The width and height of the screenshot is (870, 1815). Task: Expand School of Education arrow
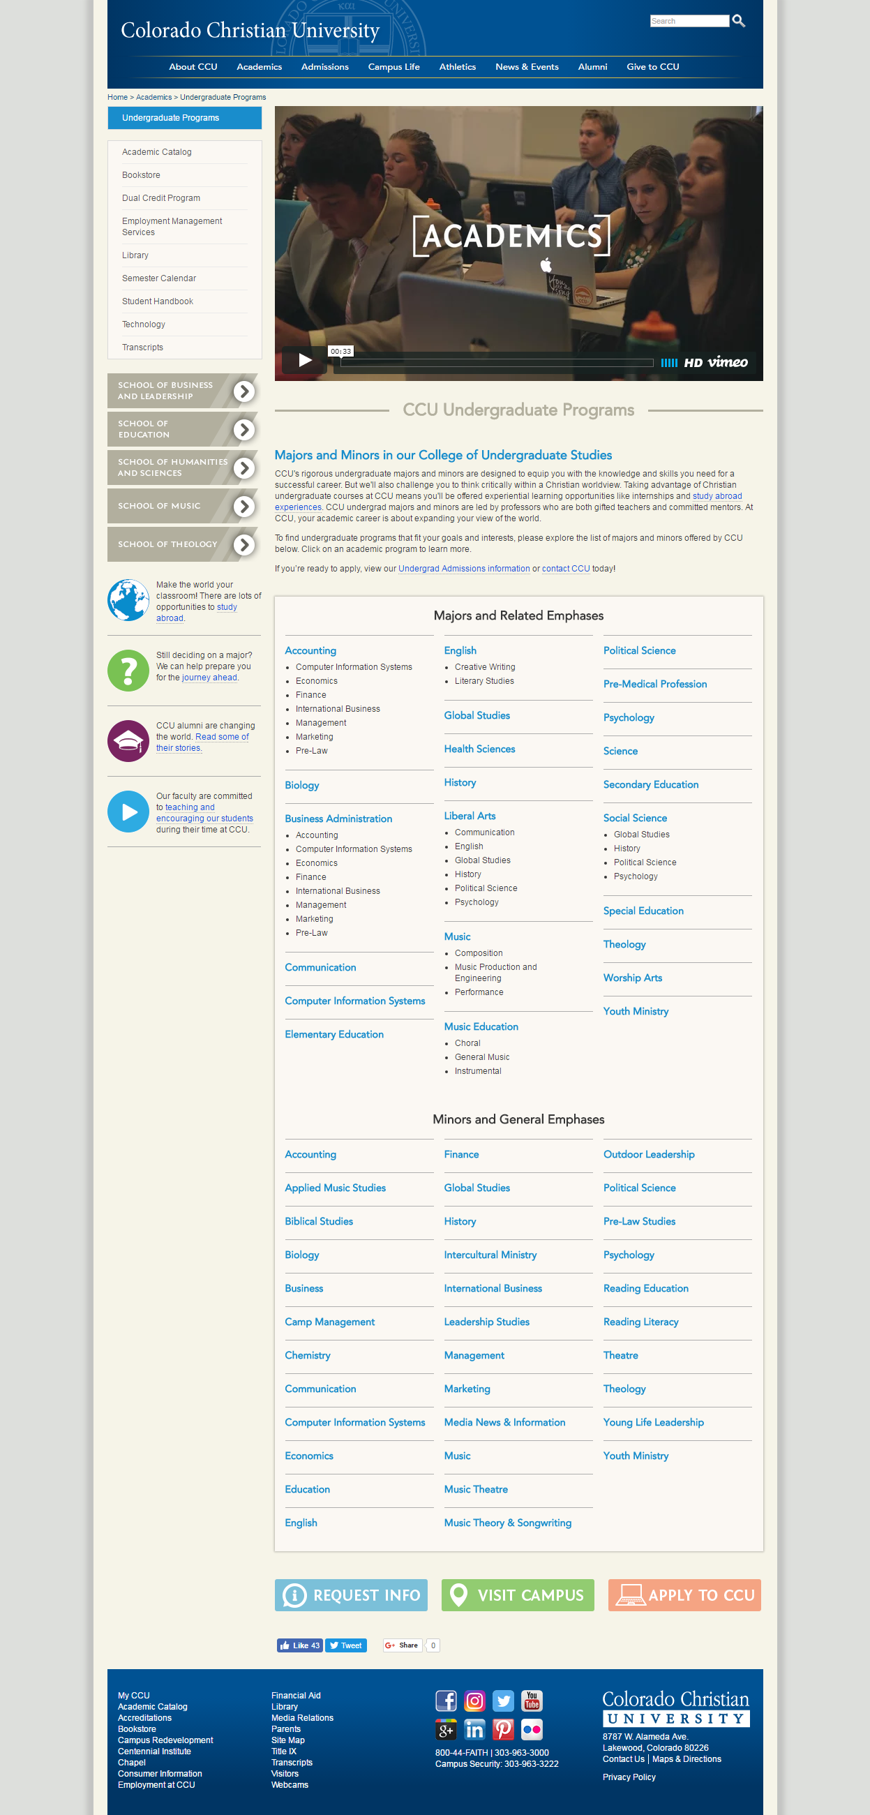[243, 430]
